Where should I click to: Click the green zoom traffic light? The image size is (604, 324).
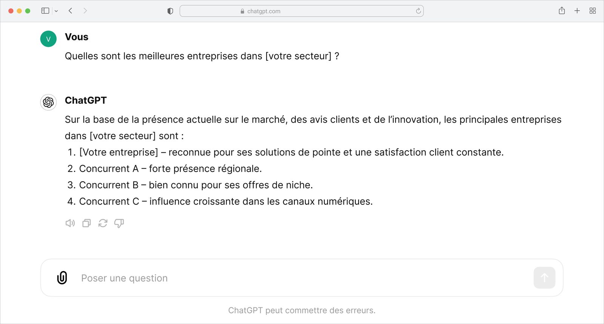click(x=27, y=11)
